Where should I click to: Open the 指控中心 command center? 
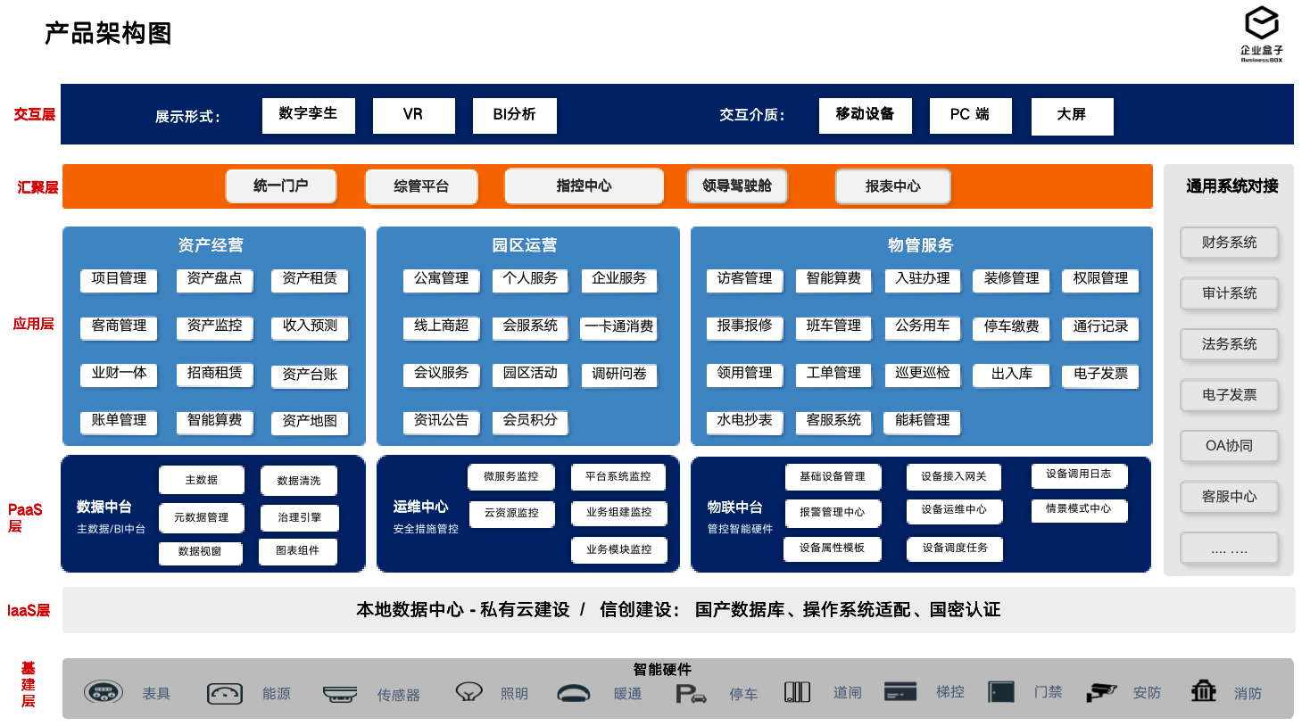pyautogui.click(x=584, y=186)
